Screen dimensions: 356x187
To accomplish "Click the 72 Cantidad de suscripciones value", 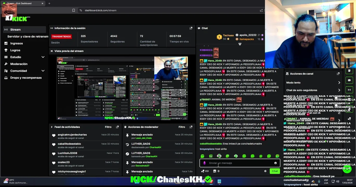I will click(142, 36).
